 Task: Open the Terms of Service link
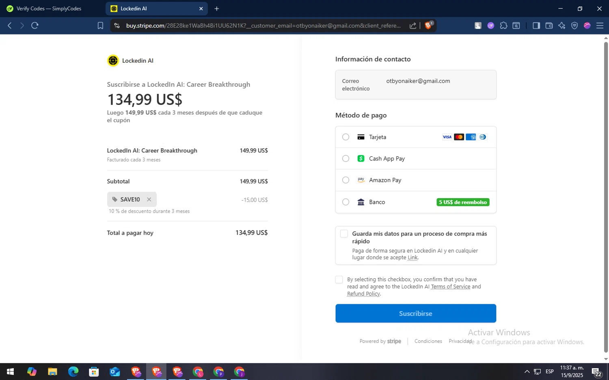[x=450, y=286]
